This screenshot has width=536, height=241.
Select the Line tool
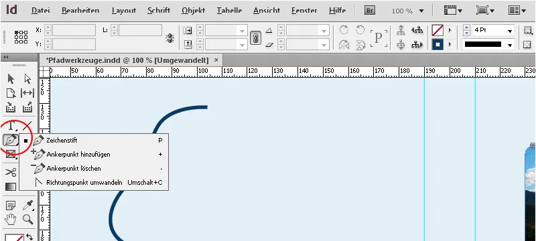pos(27,126)
